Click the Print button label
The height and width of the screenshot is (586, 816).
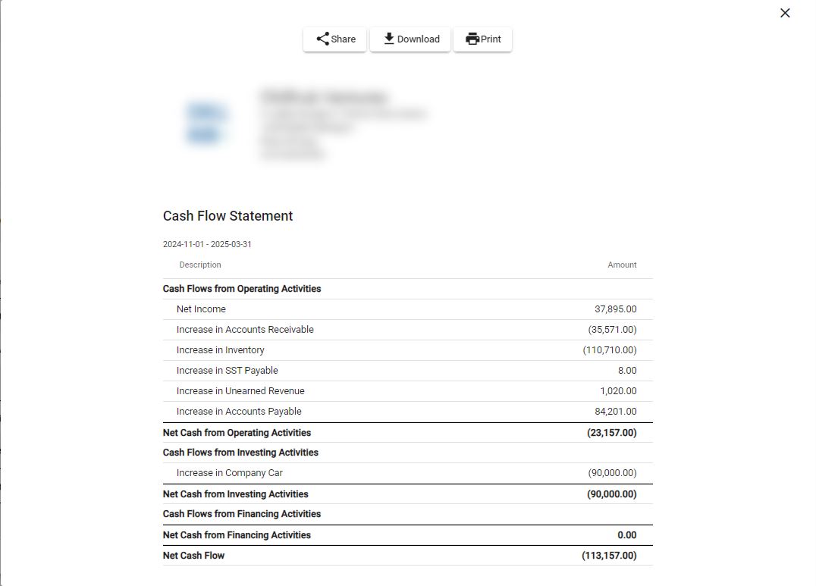pos(491,39)
